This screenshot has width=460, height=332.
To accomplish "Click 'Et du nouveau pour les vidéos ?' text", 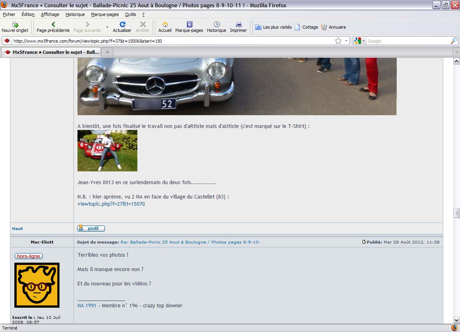I will click(114, 283).
